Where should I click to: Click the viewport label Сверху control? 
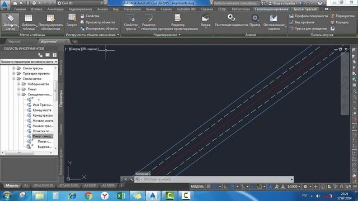(x=75, y=49)
